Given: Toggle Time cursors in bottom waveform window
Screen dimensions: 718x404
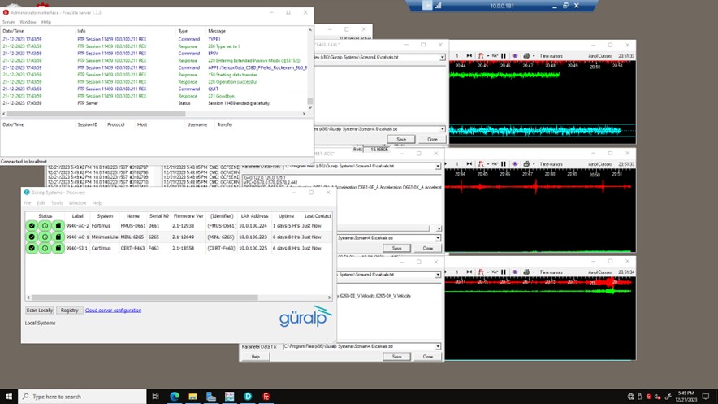Looking at the screenshot, I should [x=551, y=272].
